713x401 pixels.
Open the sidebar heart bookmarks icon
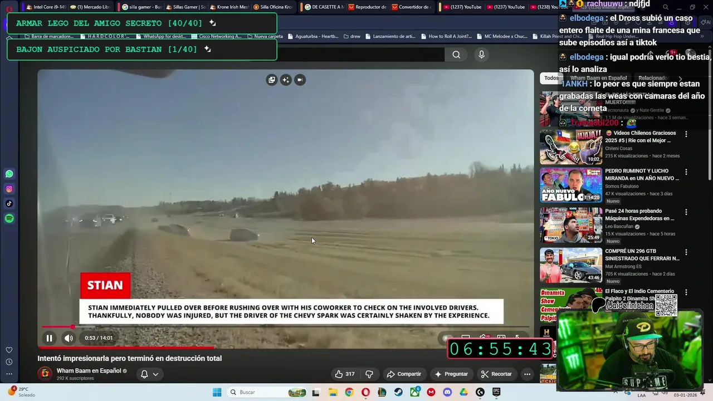point(9,350)
